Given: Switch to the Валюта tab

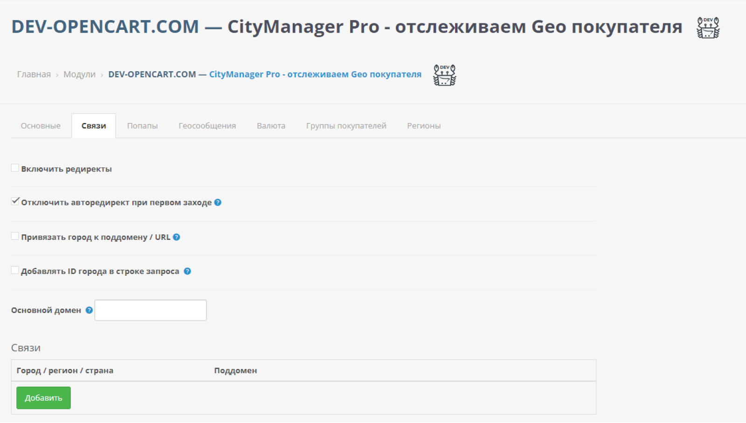Looking at the screenshot, I should [271, 126].
